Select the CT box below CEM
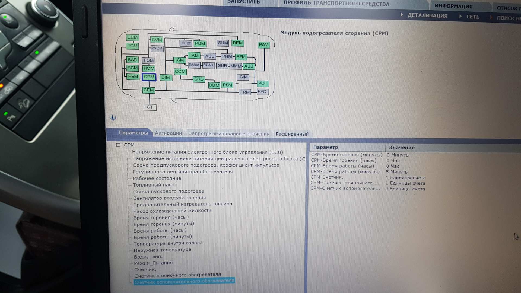The width and height of the screenshot is (521, 293). pos(150,107)
